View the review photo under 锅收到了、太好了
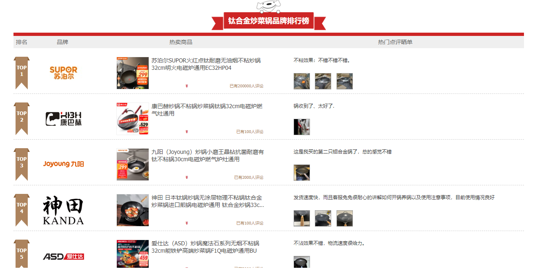This screenshot has width=535, height=269. pos(302,127)
